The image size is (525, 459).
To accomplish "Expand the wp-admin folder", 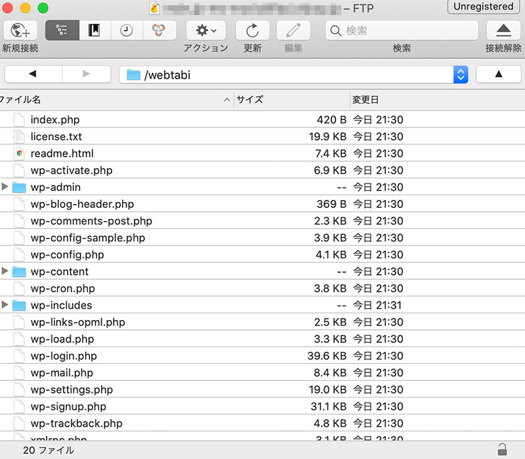I will [x=6, y=187].
